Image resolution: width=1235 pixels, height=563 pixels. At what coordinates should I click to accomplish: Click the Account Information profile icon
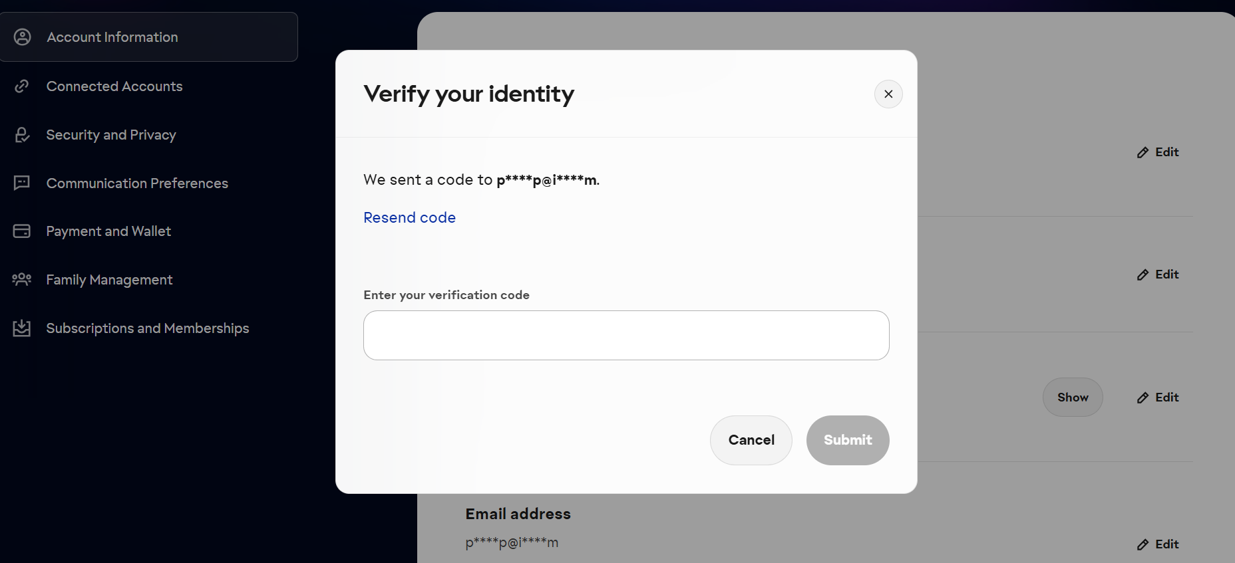tap(23, 37)
